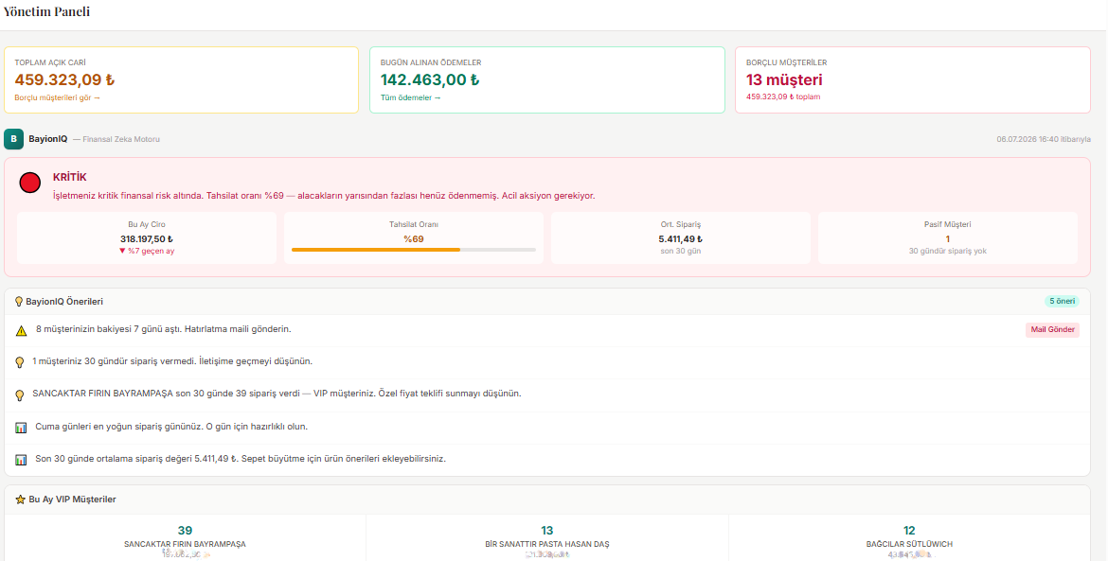The width and height of the screenshot is (1108, 561).
Task: Click the Pasif Müşteri count of 1
Action: click(948, 239)
